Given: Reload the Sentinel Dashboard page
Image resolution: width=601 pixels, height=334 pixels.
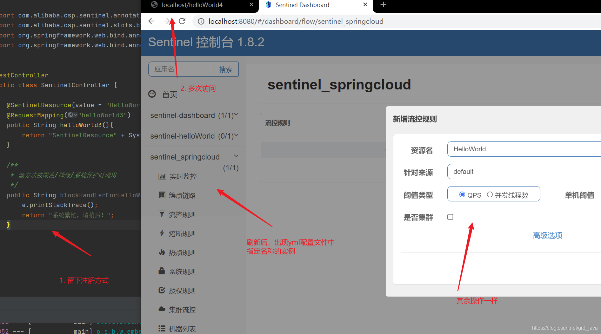Looking at the screenshot, I should pyautogui.click(x=182, y=21).
